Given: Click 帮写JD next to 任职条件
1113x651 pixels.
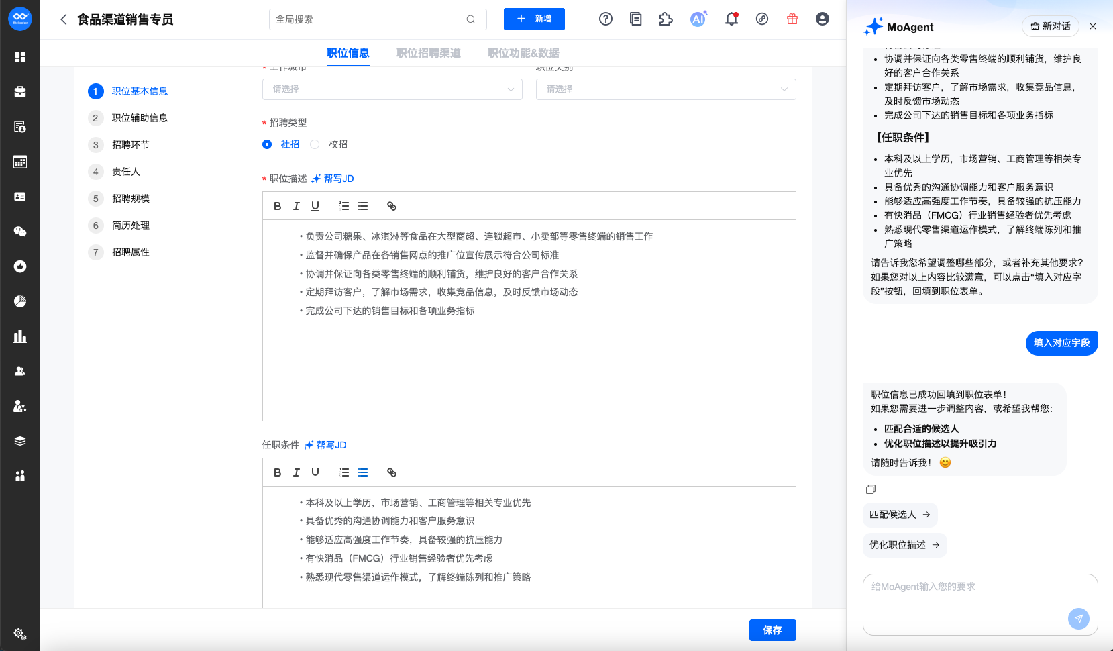Looking at the screenshot, I should (325, 445).
